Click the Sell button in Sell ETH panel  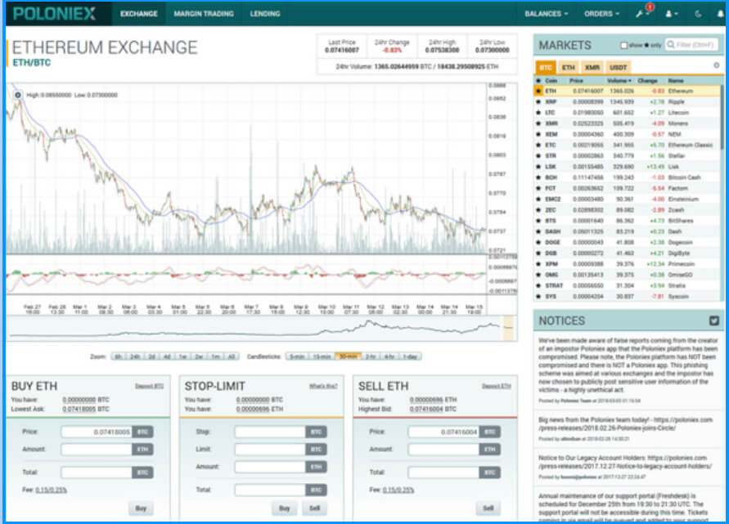coord(488,508)
